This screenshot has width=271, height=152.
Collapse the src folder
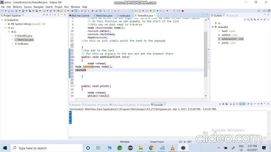[x=6, y=28]
